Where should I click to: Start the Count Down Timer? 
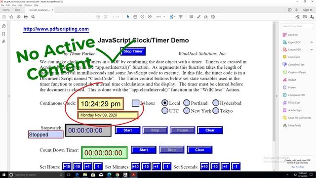[144, 150]
